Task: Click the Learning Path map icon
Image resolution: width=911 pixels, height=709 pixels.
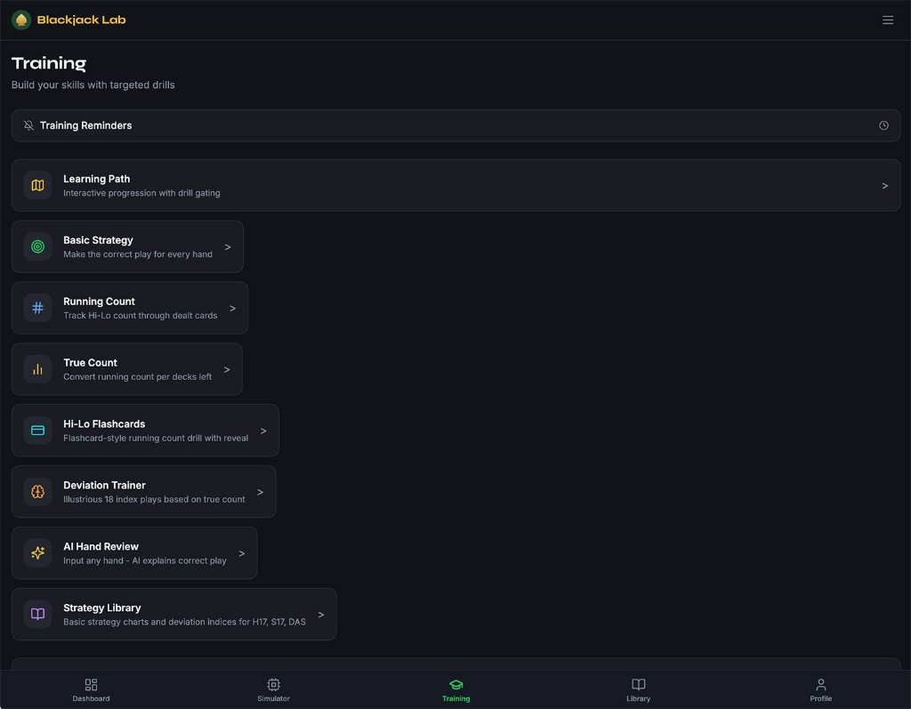Action: [37, 185]
